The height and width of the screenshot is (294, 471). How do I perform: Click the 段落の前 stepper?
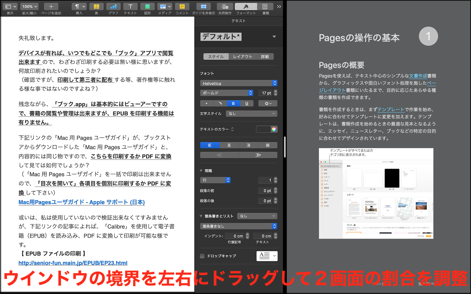tap(276, 191)
